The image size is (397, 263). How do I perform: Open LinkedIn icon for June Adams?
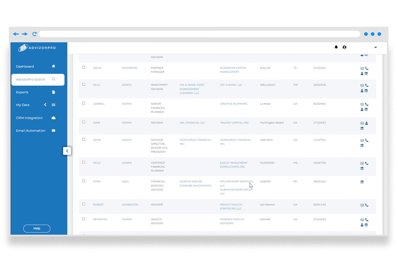[x=362, y=128]
